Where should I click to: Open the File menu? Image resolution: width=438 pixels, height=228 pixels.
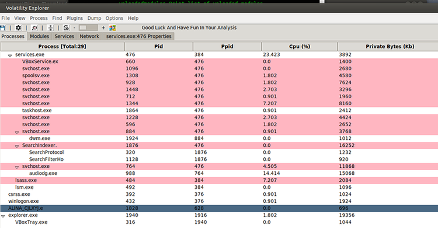[x=6, y=18]
